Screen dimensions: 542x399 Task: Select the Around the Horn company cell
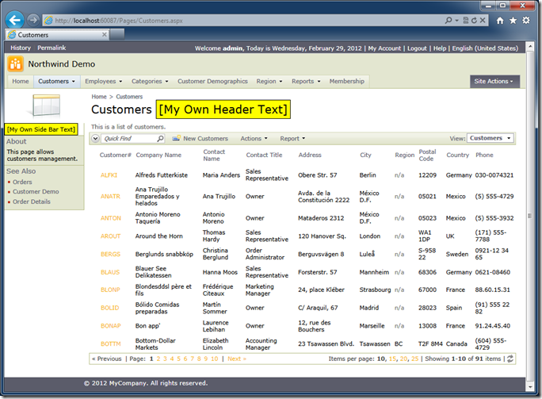click(159, 236)
